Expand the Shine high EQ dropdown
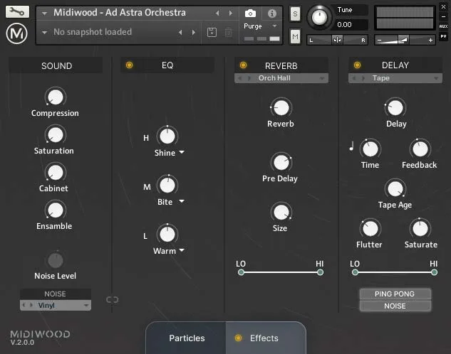Viewport: 451px width, 354px height. [182, 151]
